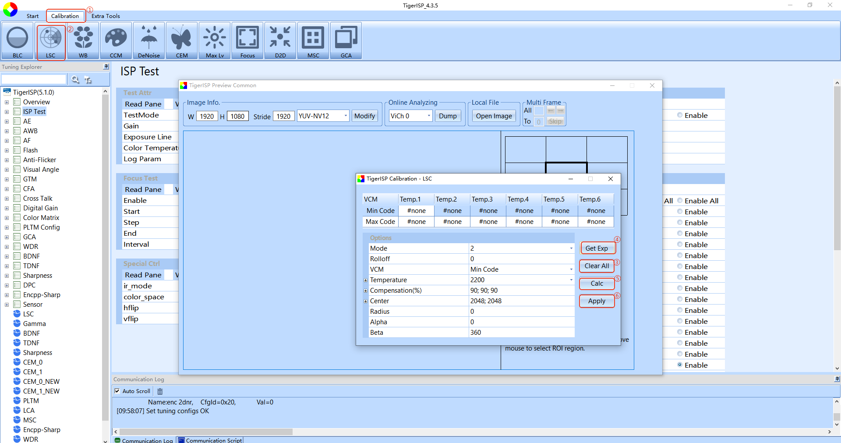The width and height of the screenshot is (841, 443).
Task: Expand the Compensation(%) option row
Action: click(x=365, y=291)
